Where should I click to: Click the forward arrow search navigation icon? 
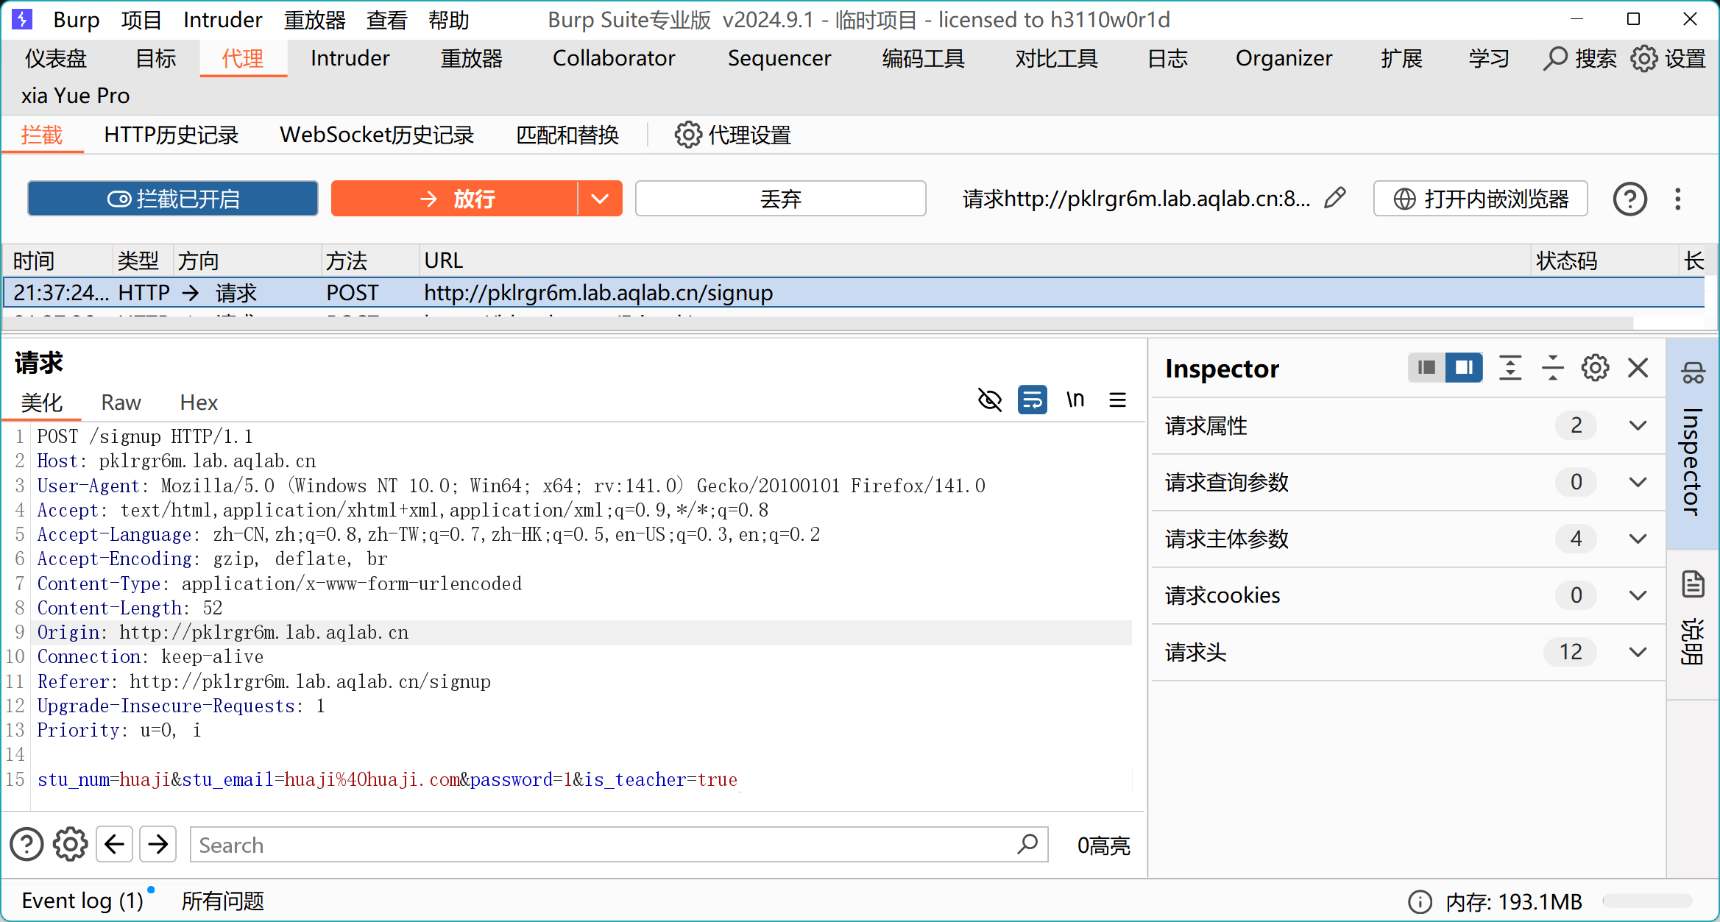[x=158, y=844]
